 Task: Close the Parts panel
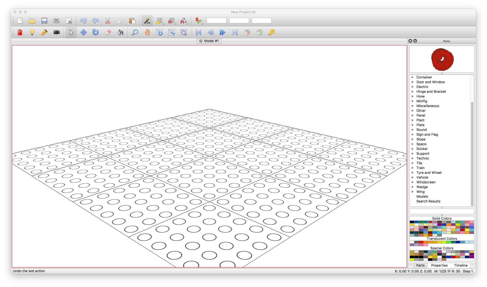[x=410, y=41]
